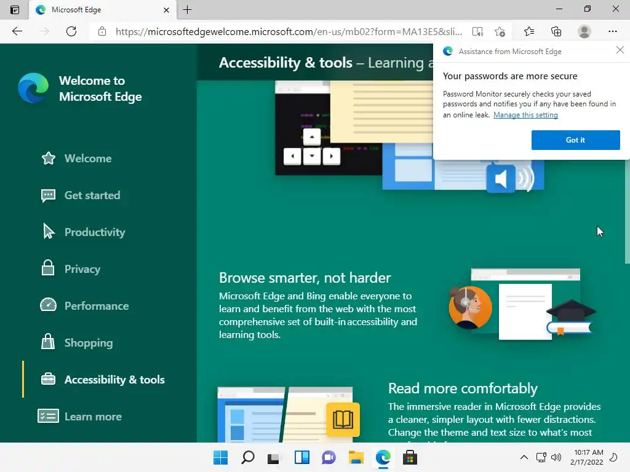Click the page vertical scrollbar thumb
This screenshot has width=630, height=472.
(x=627, y=211)
